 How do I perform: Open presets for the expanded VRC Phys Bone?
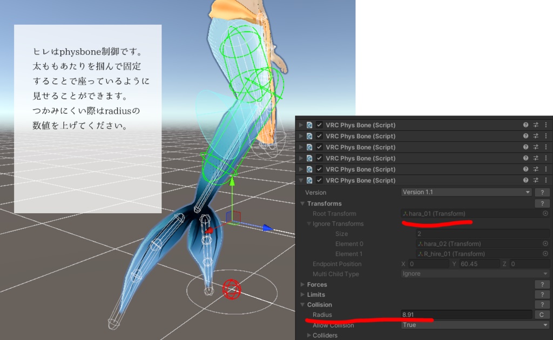pyautogui.click(x=536, y=180)
